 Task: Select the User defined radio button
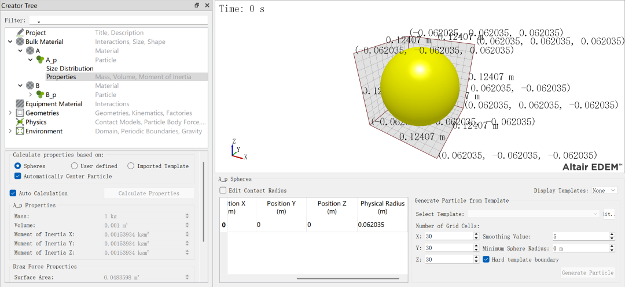click(75, 166)
